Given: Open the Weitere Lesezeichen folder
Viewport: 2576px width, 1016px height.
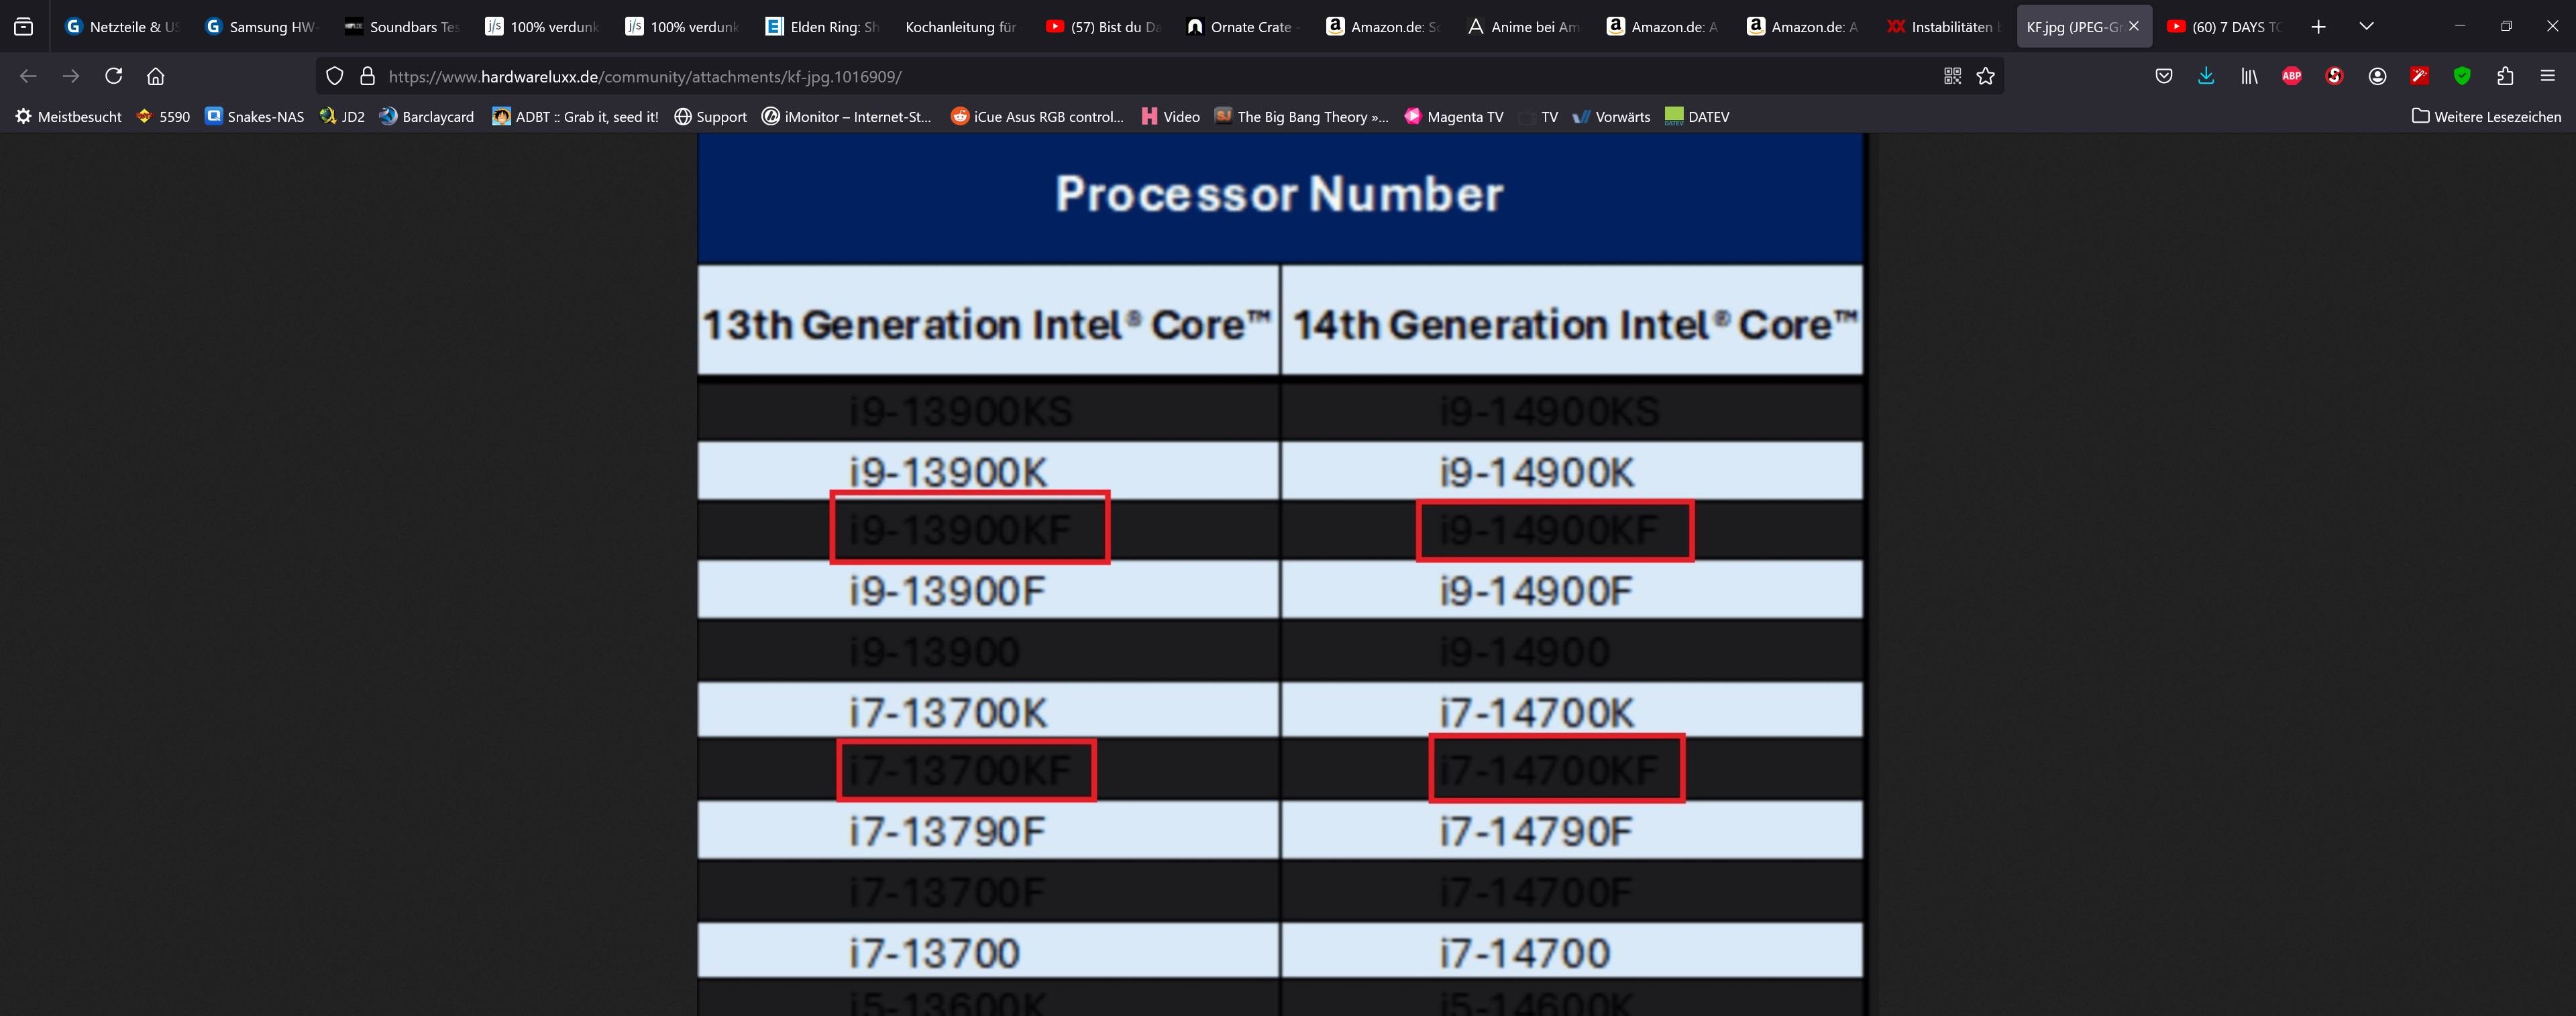Looking at the screenshot, I should click(x=2486, y=116).
